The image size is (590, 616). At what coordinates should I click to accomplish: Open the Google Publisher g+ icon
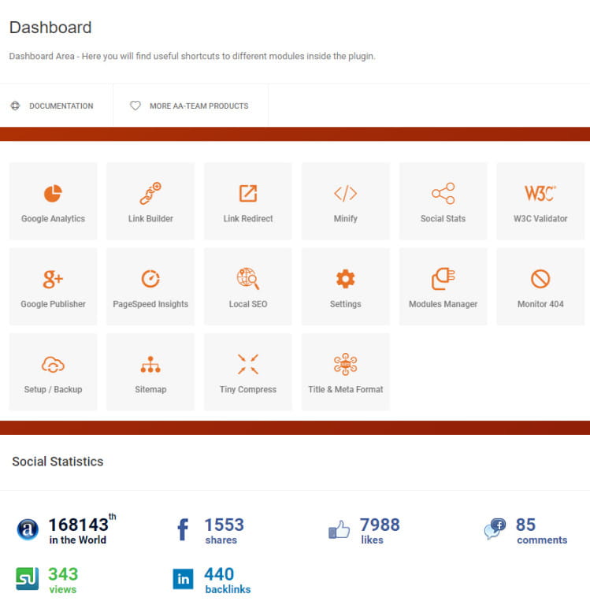pos(53,279)
